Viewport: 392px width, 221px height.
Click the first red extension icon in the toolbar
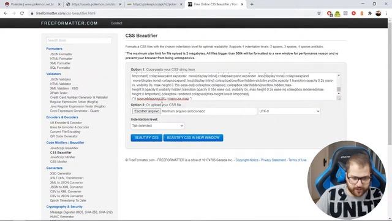tap(330, 14)
